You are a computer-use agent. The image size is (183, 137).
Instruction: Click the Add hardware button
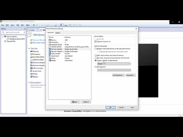tap(75, 102)
